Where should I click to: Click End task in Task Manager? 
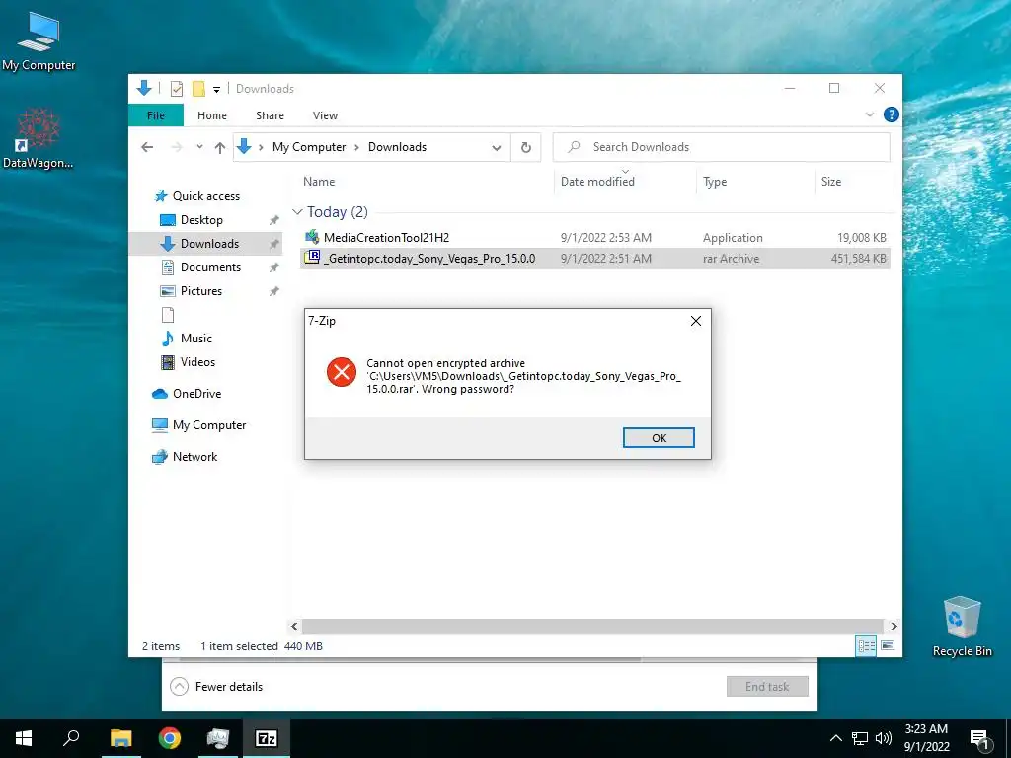tap(767, 687)
